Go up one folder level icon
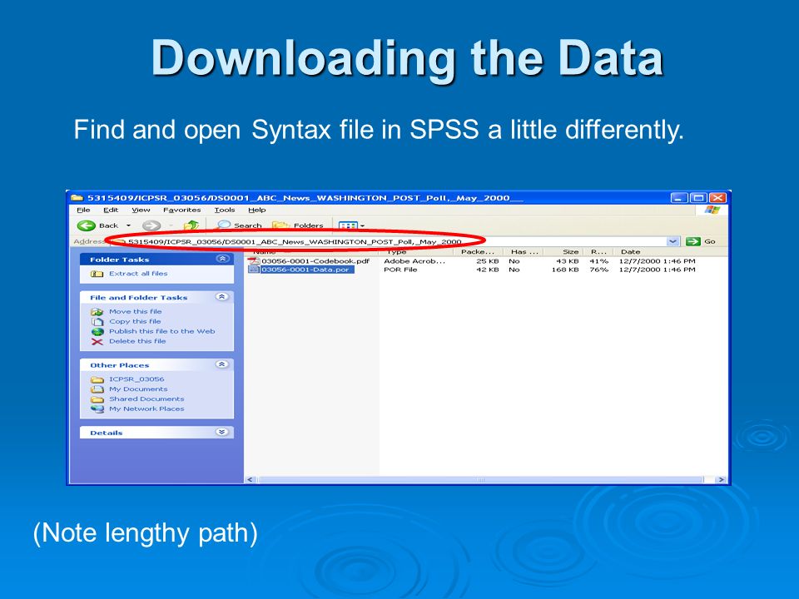Screen dimensions: 799x599 point(191,225)
